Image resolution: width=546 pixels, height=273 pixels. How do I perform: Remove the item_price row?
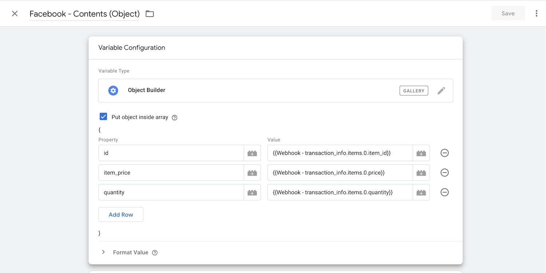(x=444, y=173)
